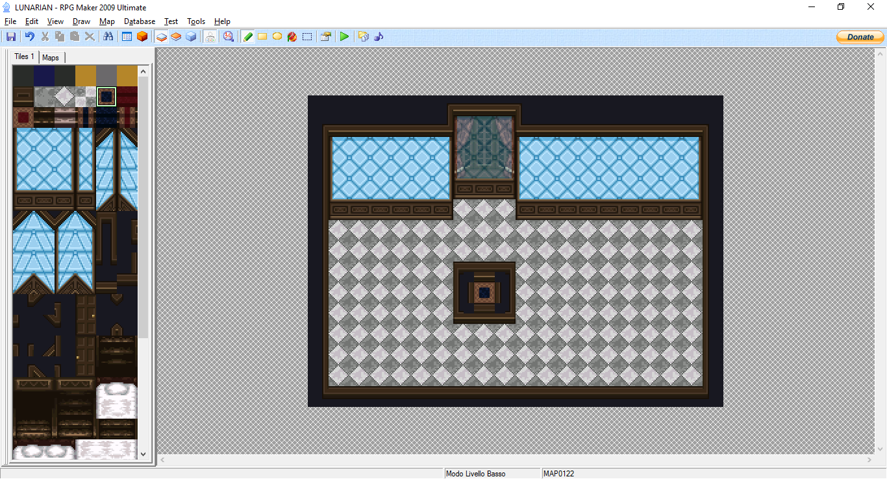Viewport: 887px width, 479px height.
Task: Select the Pencil draw tool
Action: point(247,37)
